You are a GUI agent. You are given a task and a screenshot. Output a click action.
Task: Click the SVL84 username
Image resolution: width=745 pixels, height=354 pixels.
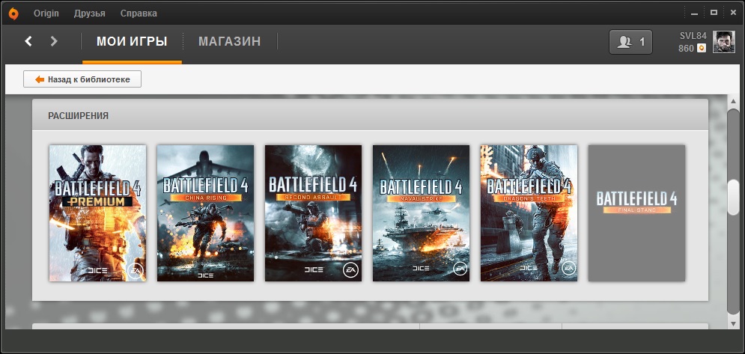click(693, 36)
